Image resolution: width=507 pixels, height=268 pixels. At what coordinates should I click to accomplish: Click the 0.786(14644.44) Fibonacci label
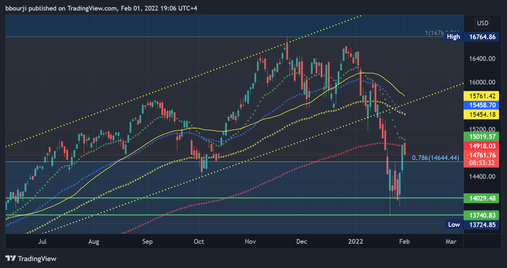point(436,158)
